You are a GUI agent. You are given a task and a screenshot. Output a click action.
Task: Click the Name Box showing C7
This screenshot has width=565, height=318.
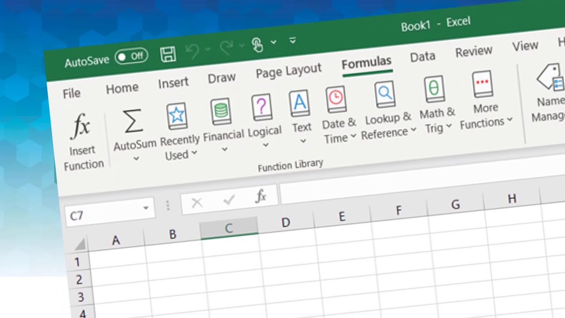pos(110,212)
